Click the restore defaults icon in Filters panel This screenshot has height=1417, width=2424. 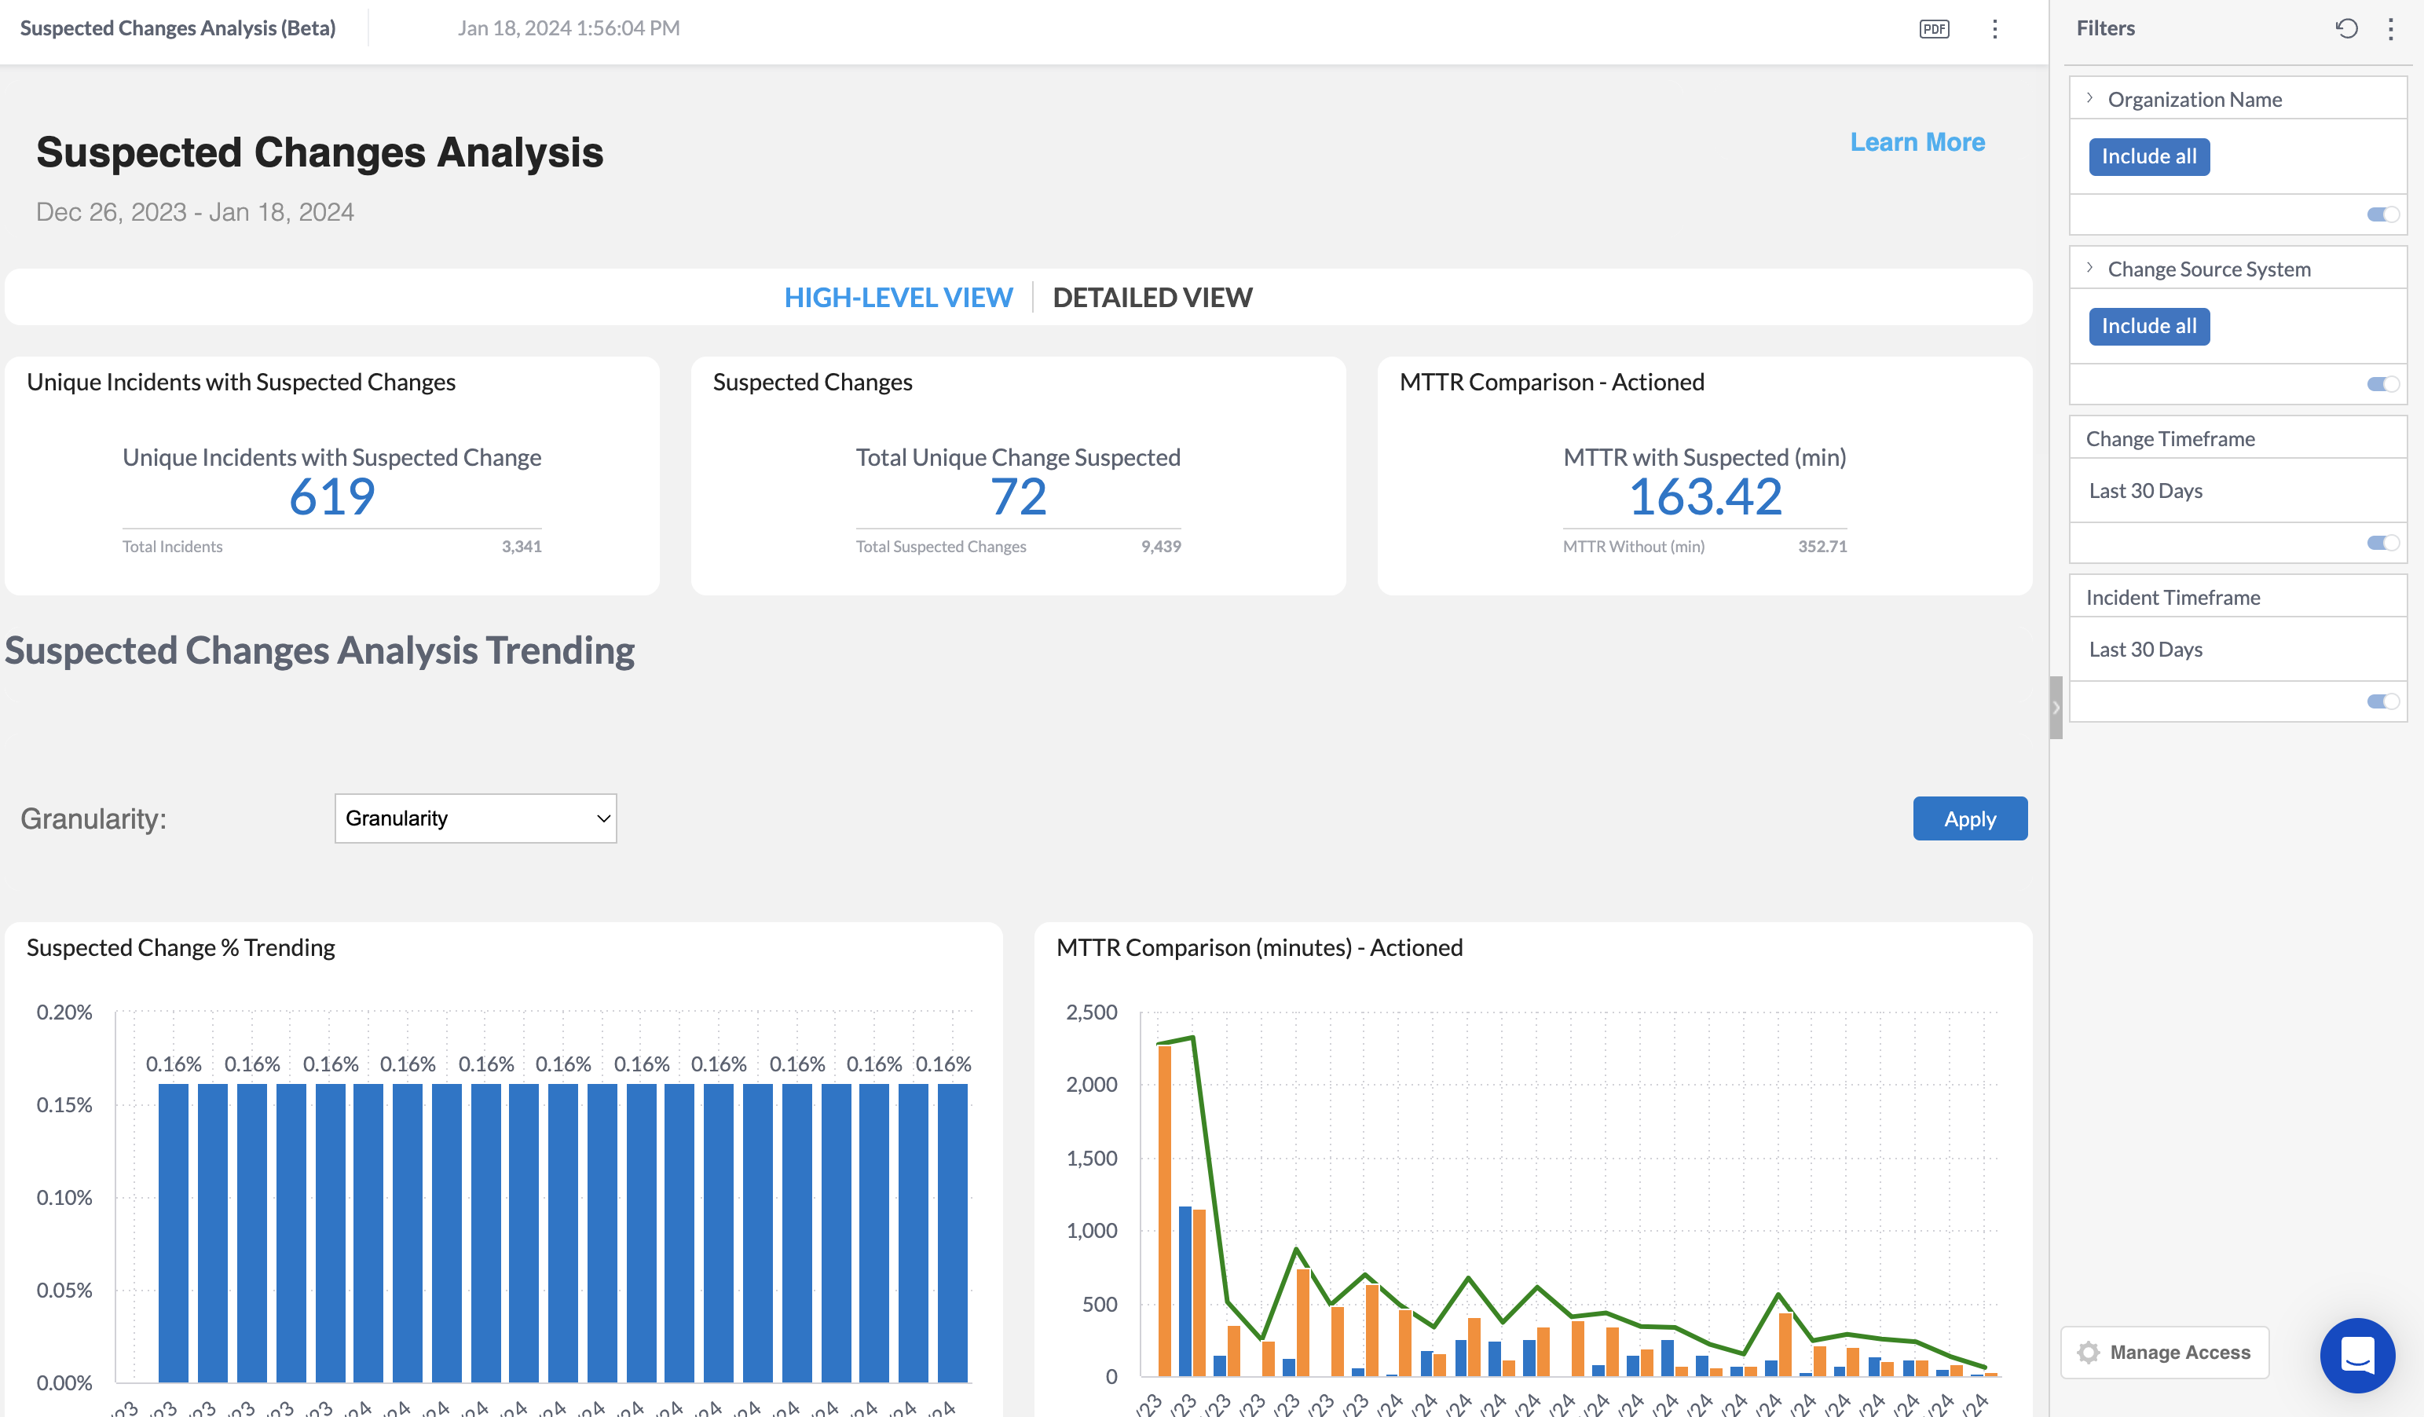click(2347, 29)
